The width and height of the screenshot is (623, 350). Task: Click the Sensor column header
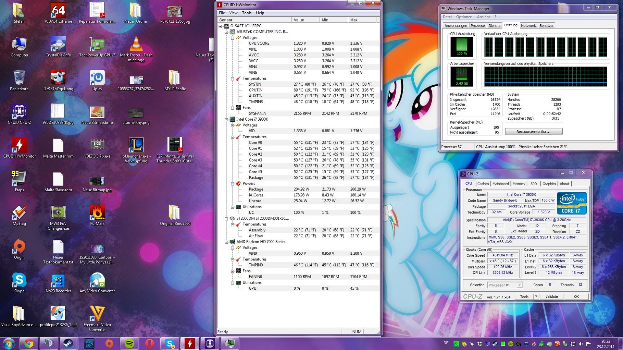point(254,20)
